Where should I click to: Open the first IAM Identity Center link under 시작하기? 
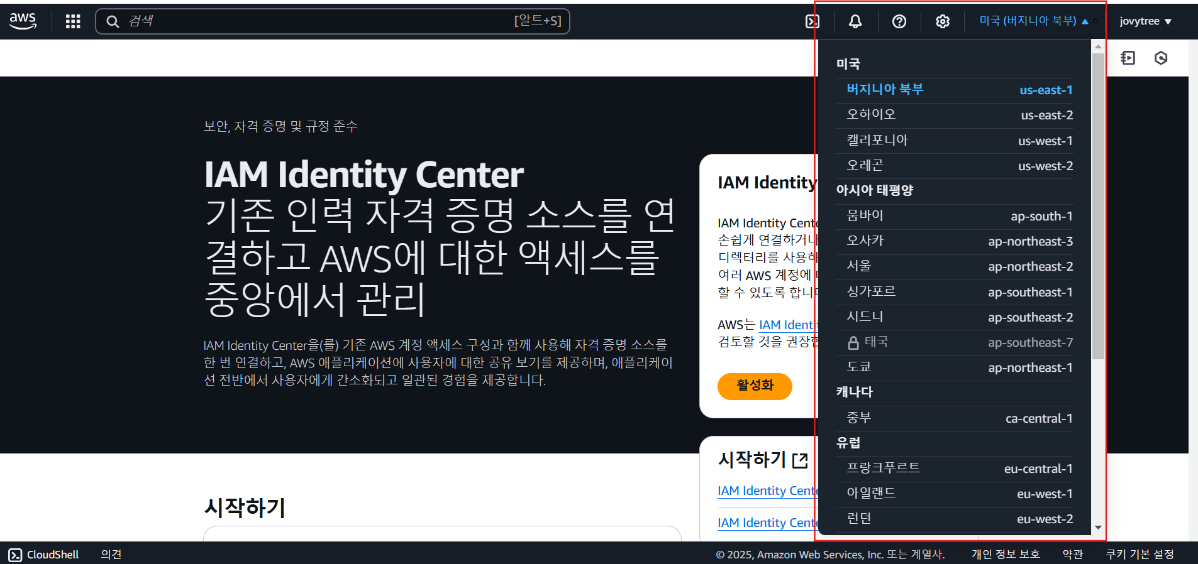(767, 491)
